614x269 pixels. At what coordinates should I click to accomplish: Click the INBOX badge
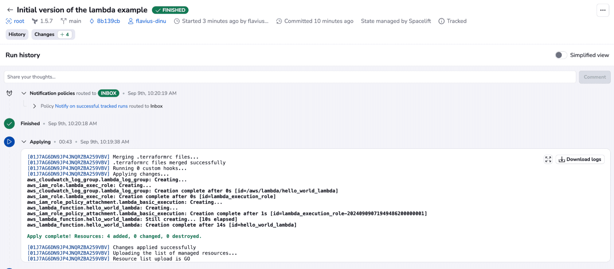(108, 93)
